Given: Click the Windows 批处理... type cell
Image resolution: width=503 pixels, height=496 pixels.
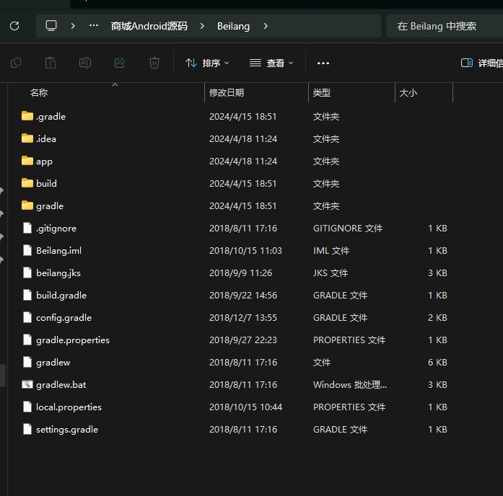Looking at the screenshot, I should coord(350,385).
